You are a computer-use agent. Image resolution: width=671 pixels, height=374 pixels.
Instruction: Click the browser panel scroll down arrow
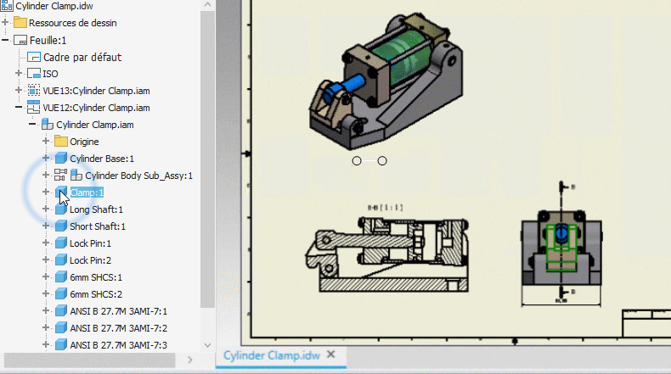pos(207,345)
